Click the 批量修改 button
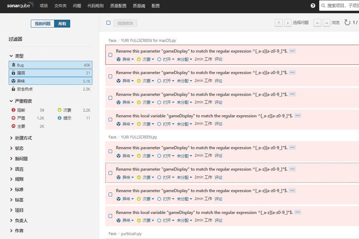The image size is (359, 239). 125,23
